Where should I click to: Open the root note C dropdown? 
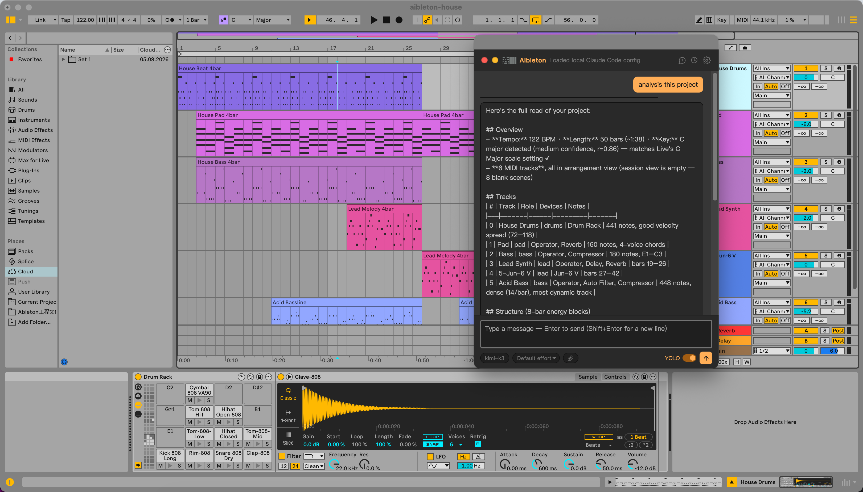[x=241, y=20]
